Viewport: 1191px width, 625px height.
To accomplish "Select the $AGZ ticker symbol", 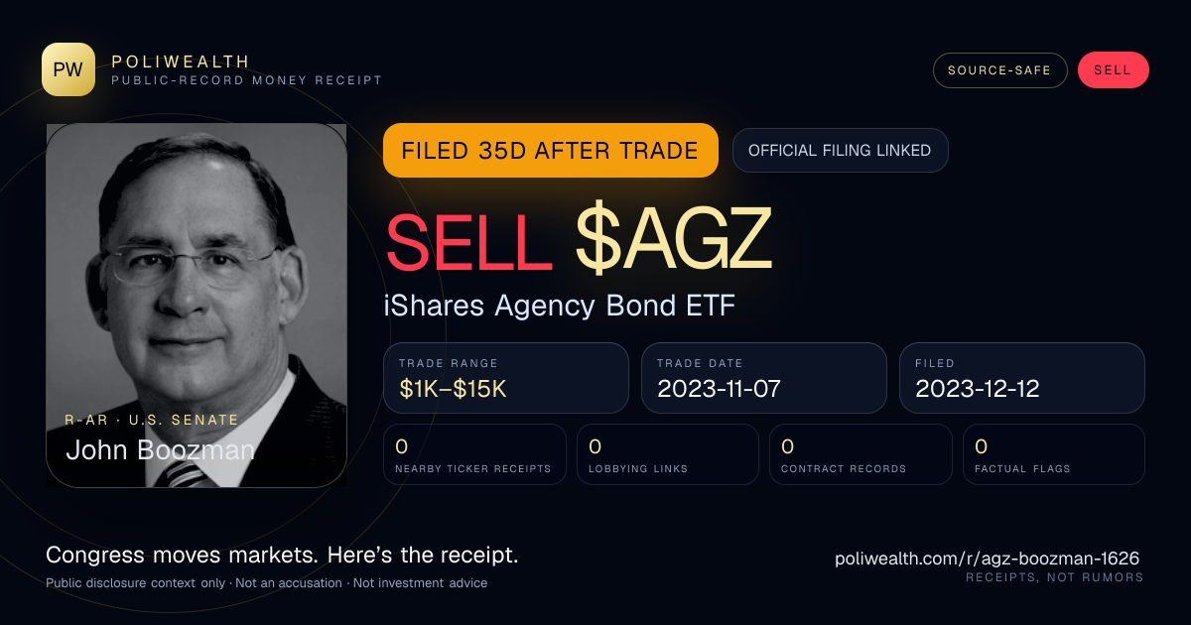I will [673, 241].
